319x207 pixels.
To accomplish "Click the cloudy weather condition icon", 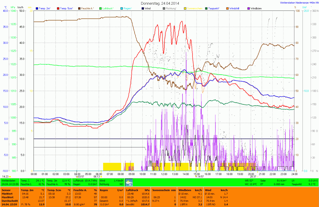I will point(129,182).
